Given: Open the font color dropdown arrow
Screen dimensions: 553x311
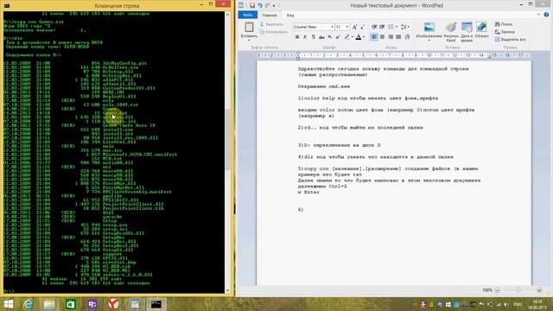Looking at the screenshot, I should 364,37.
